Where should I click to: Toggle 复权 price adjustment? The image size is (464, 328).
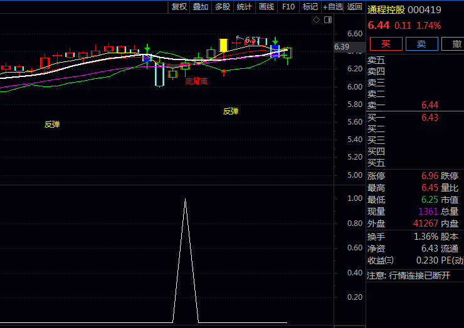tap(179, 7)
